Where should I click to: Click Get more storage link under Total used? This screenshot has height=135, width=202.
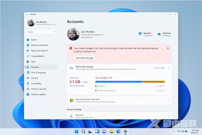(77, 86)
